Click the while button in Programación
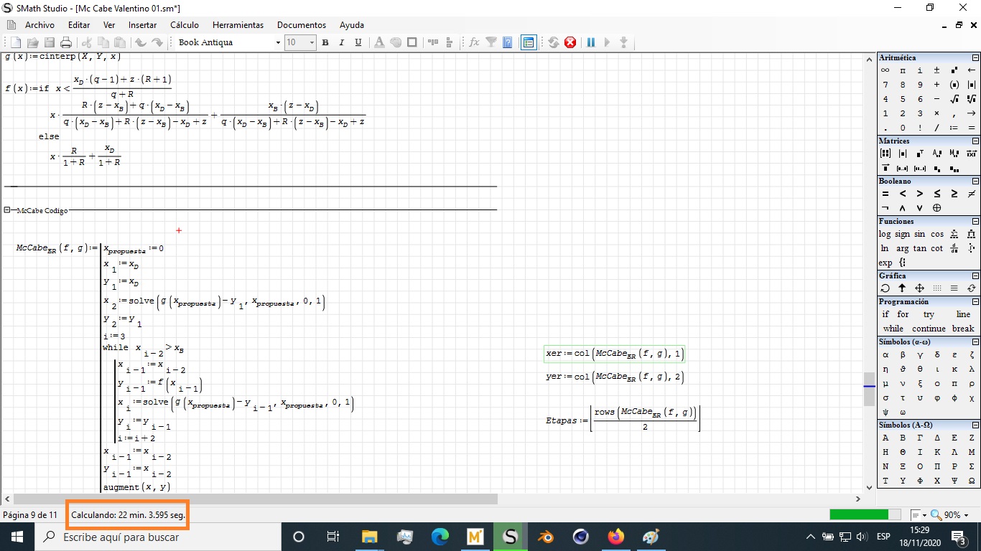Image resolution: width=981 pixels, height=551 pixels. pos(893,329)
